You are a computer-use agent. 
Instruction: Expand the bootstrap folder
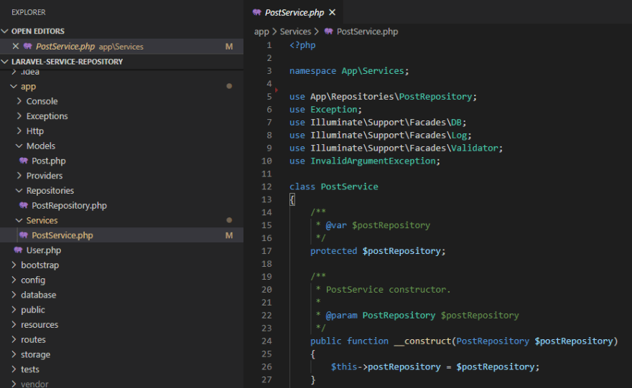[39, 265]
